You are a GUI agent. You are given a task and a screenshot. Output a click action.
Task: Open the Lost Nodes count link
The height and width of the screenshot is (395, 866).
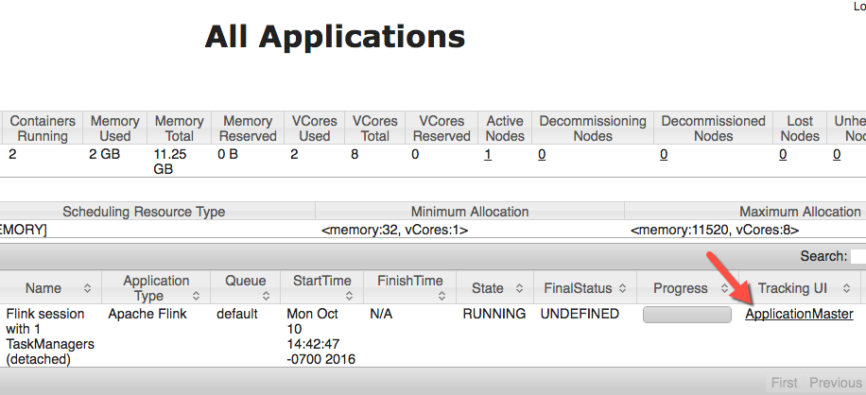pyautogui.click(x=783, y=154)
